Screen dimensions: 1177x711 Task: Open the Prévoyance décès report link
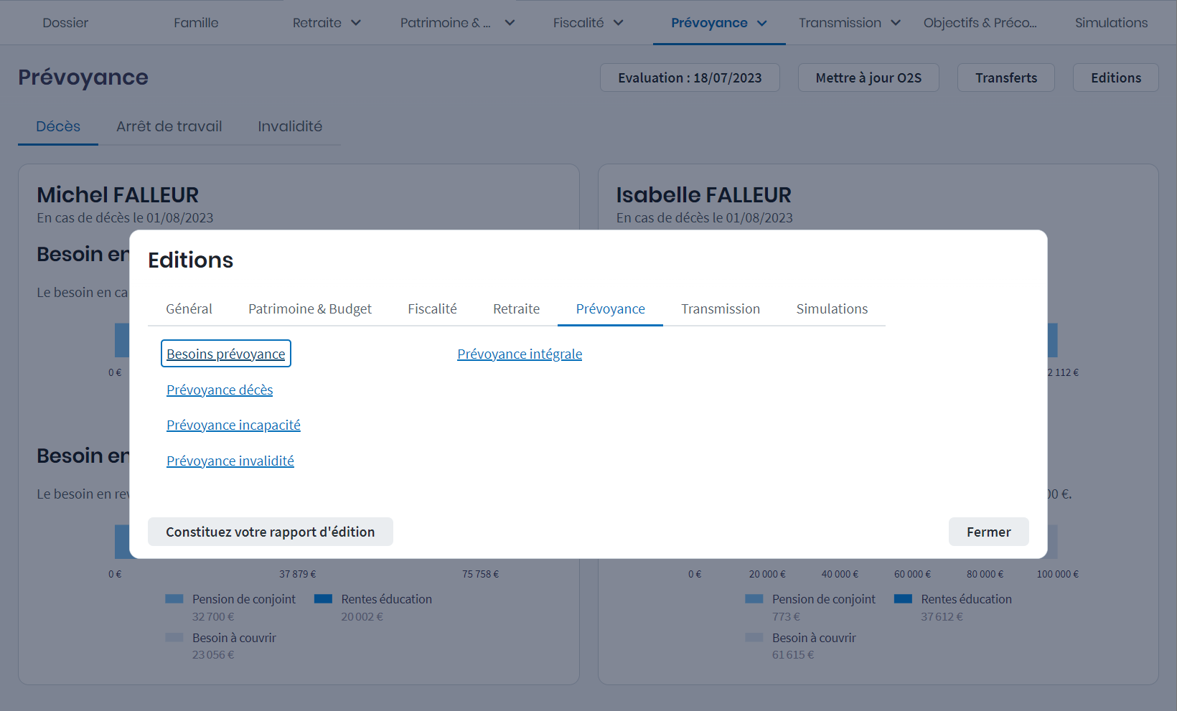click(220, 390)
